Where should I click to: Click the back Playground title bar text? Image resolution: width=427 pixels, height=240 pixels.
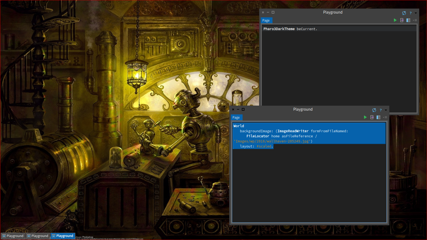click(x=333, y=12)
